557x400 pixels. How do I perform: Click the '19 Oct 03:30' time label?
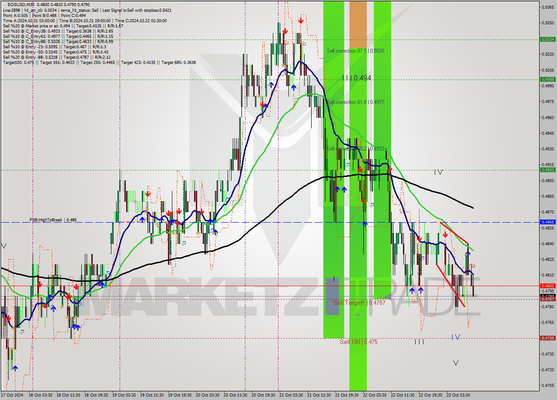[x=124, y=395]
